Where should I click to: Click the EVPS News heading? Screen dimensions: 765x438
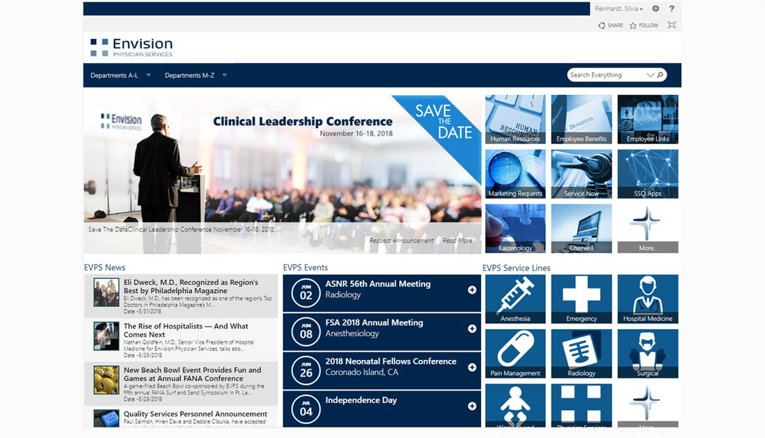[x=105, y=268]
